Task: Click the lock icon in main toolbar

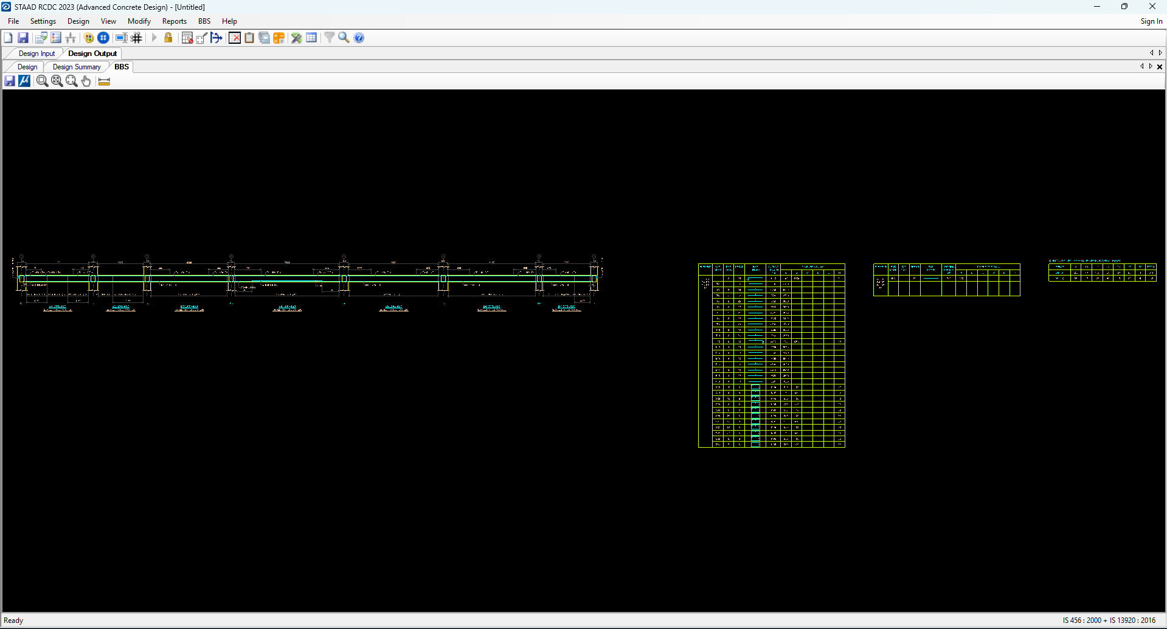Action: click(168, 38)
